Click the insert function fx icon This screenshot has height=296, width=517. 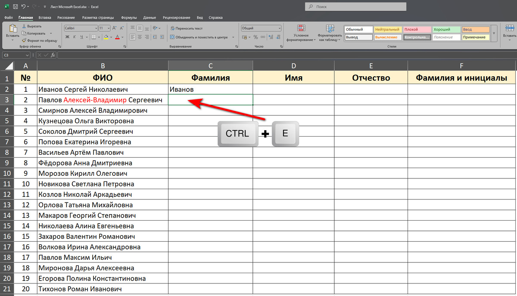pyautogui.click(x=53, y=55)
